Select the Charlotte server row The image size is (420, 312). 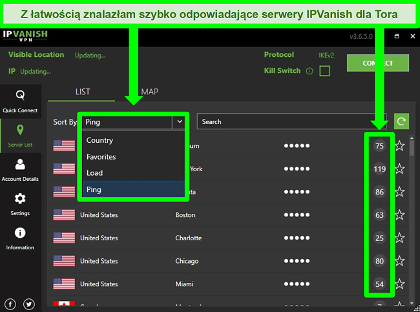[x=228, y=238]
